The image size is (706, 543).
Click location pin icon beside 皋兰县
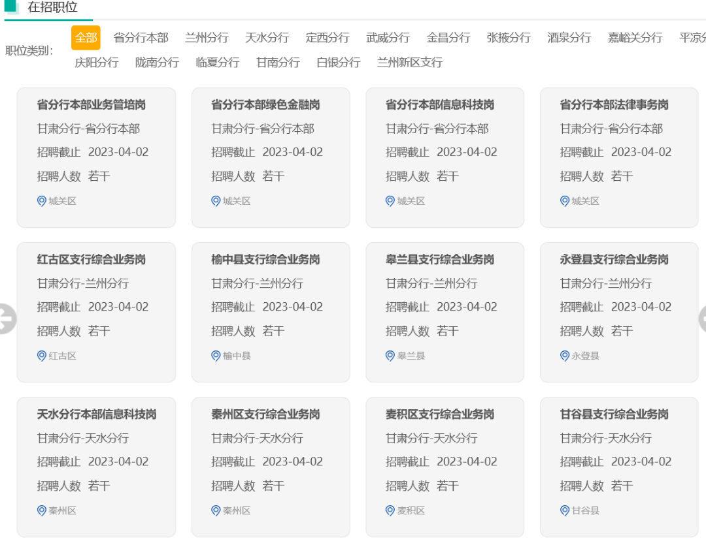pos(390,356)
